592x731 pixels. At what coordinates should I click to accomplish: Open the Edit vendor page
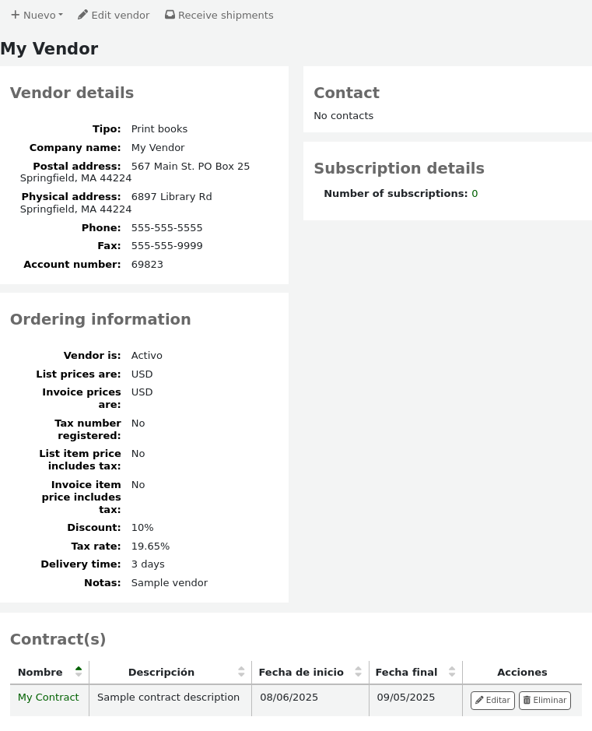tap(114, 16)
